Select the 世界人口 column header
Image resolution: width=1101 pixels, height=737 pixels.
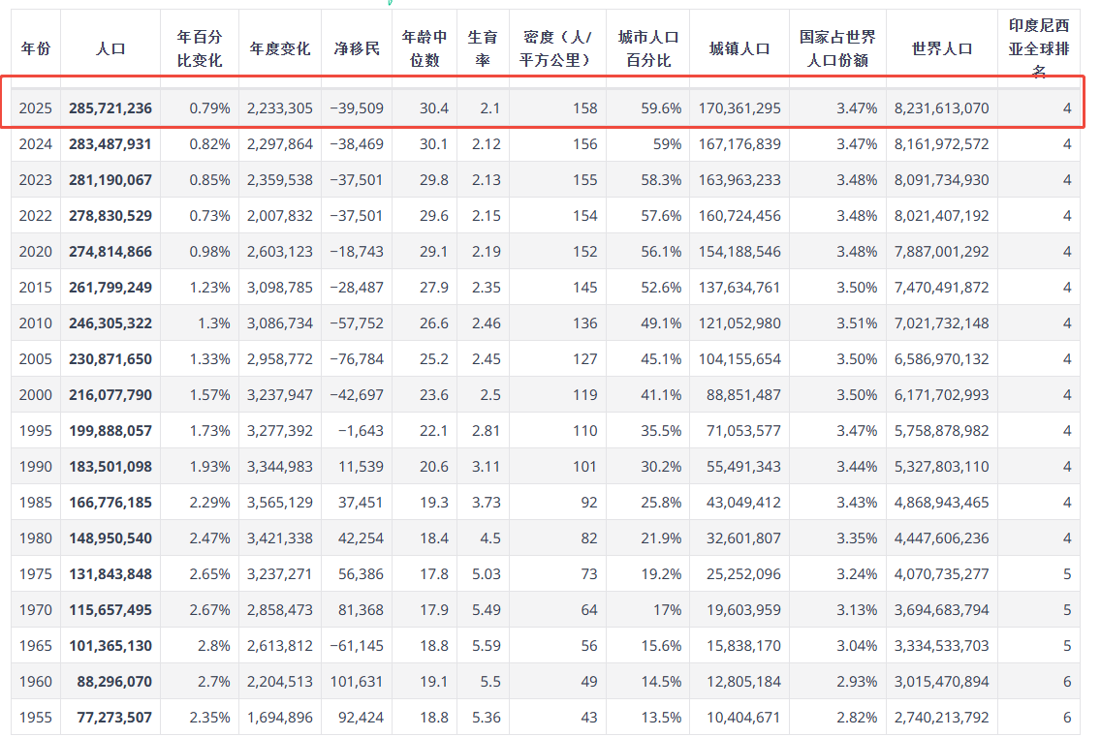(942, 48)
